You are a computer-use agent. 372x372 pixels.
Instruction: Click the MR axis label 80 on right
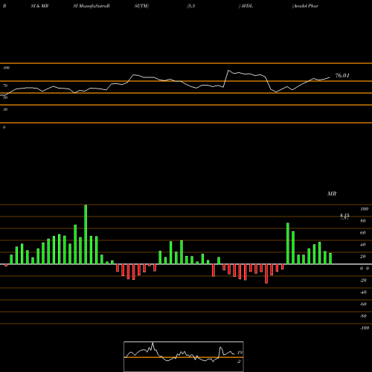pyautogui.click(x=363, y=221)
